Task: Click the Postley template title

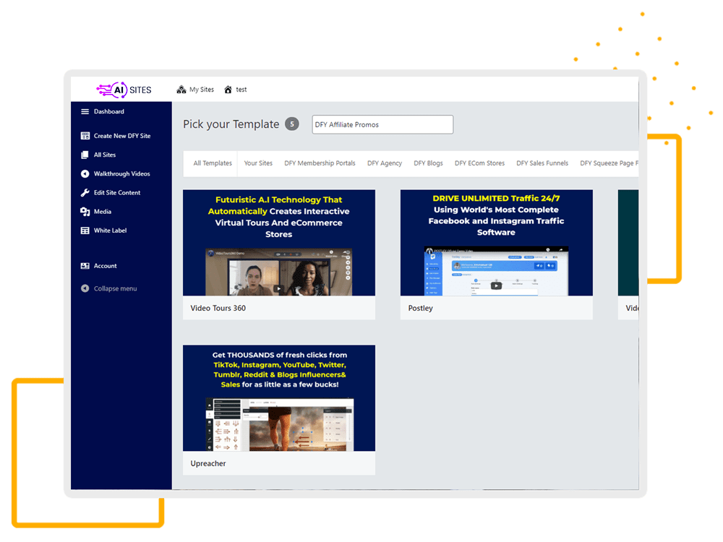Action: [x=421, y=308]
